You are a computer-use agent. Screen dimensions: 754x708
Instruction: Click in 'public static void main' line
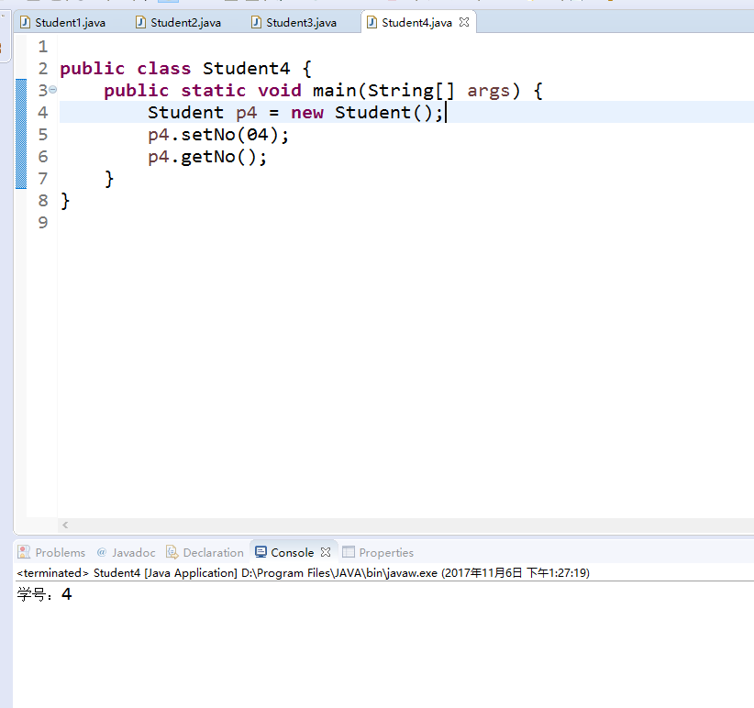(324, 91)
